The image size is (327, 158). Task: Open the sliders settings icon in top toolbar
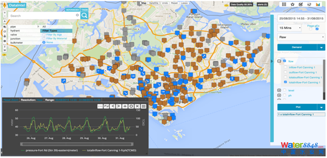click(309, 4)
